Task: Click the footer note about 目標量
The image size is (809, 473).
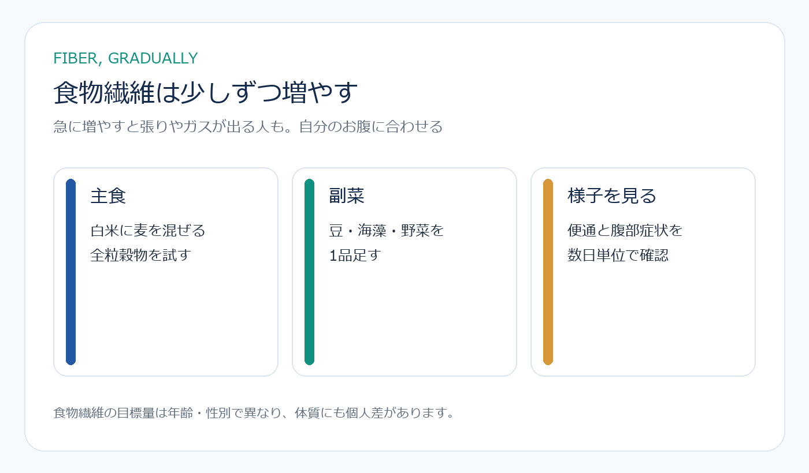Action: click(x=254, y=413)
